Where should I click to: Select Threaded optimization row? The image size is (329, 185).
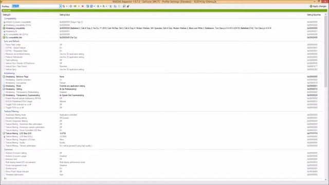[162, 175]
